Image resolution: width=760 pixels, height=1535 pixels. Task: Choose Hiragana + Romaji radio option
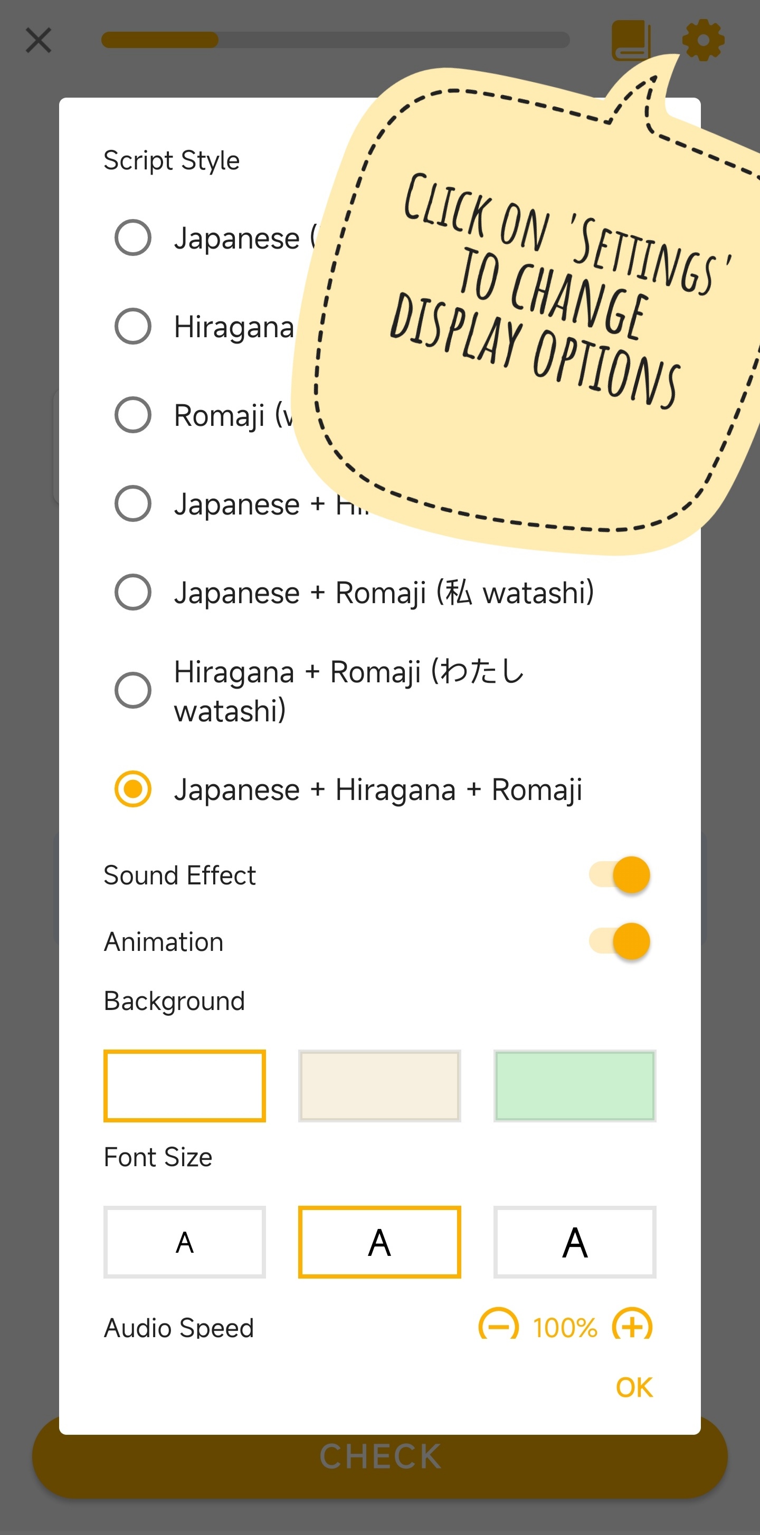[x=133, y=690]
